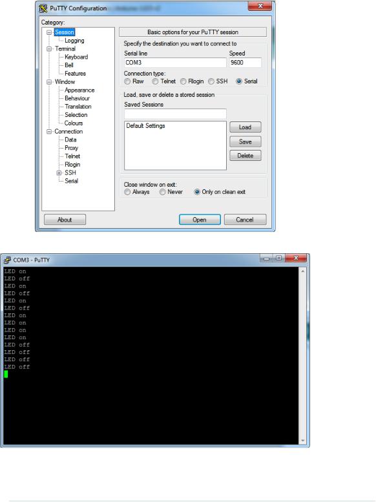Image resolution: width=376 pixels, height=502 pixels.
Task: Open the Proxy category
Action: click(x=71, y=148)
